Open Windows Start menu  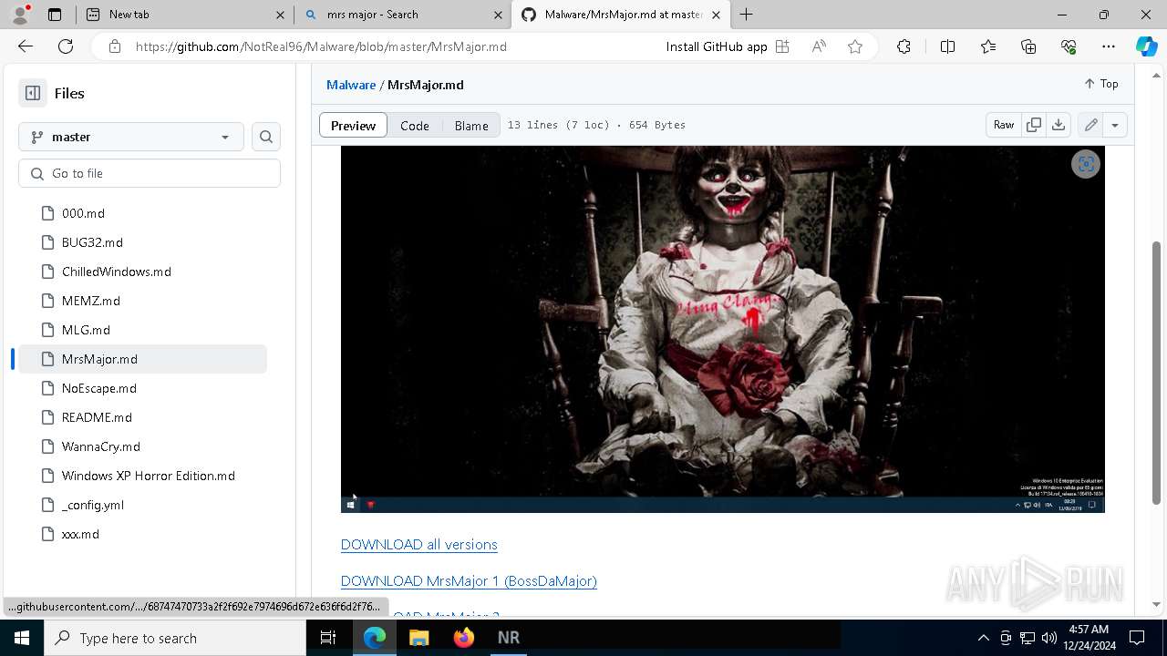point(22,638)
